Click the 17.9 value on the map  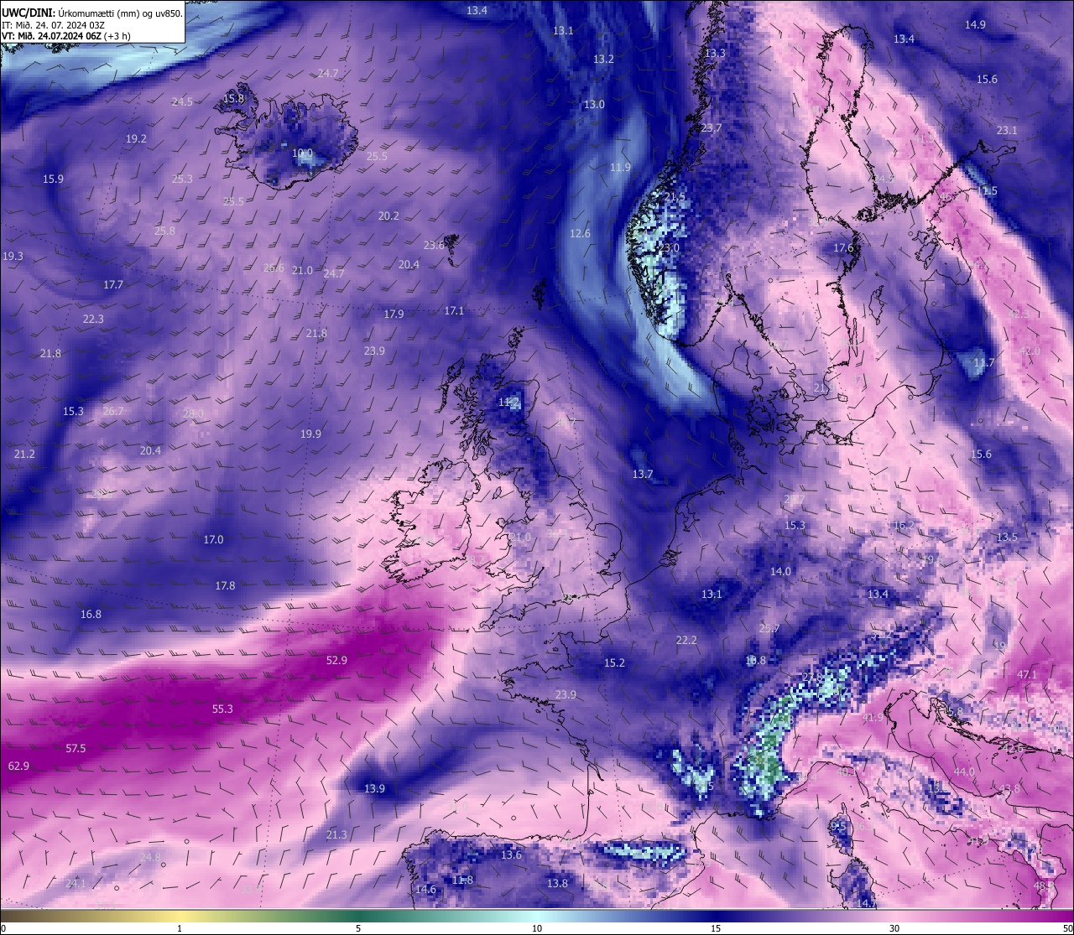tap(394, 314)
